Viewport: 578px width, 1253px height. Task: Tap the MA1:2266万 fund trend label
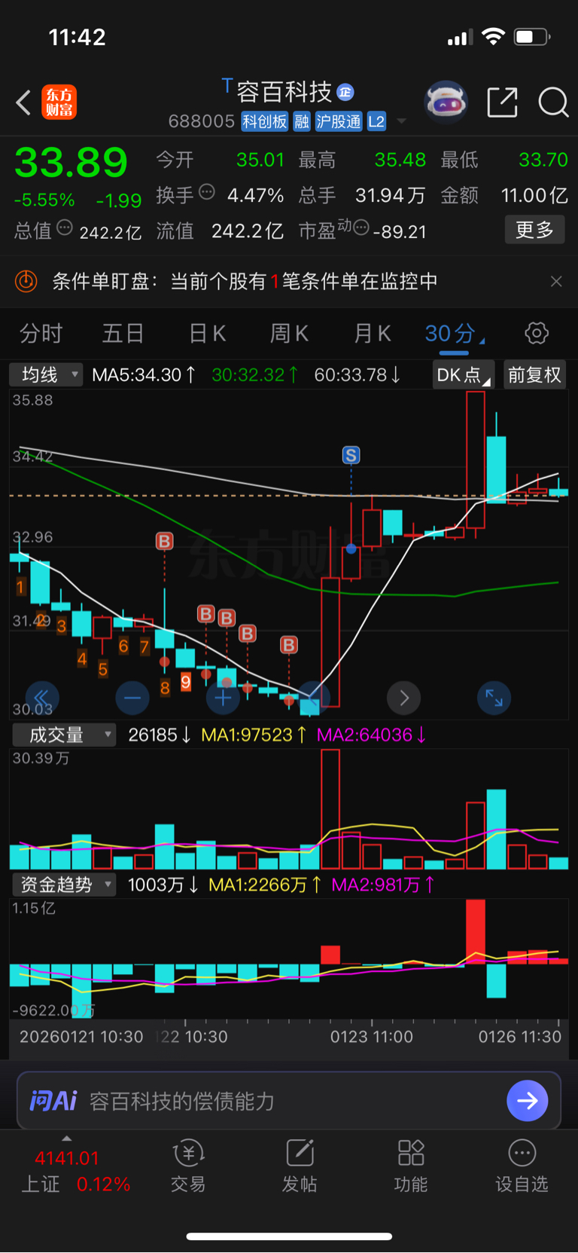pyautogui.click(x=265, y=885)
